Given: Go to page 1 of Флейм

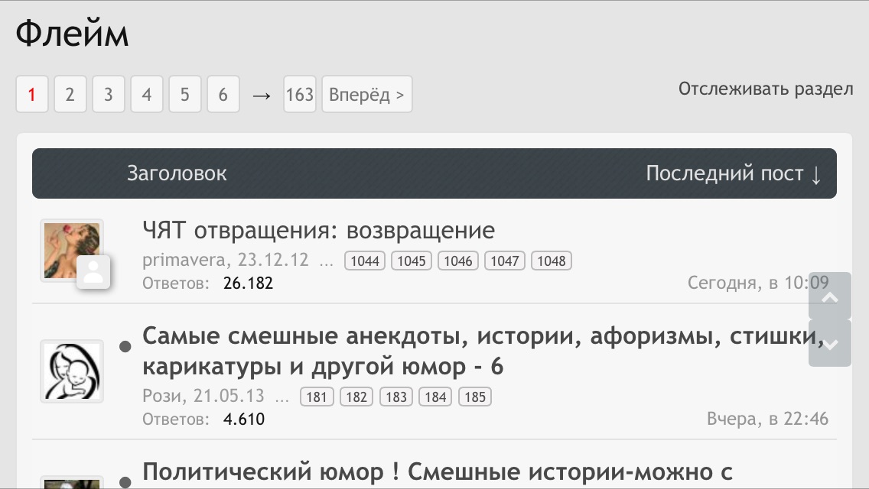Looking at the screenshot, I should pyautogui.click(x=32, y=94).
